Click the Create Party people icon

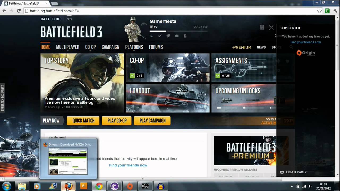[x=282, y=172]
